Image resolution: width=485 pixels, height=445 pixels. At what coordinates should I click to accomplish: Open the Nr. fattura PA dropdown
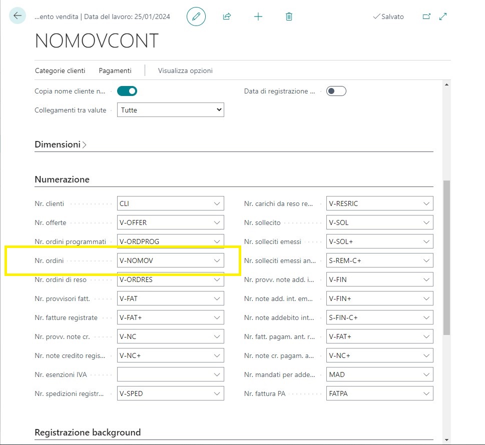pyautogui.click(x=426, y=393)
